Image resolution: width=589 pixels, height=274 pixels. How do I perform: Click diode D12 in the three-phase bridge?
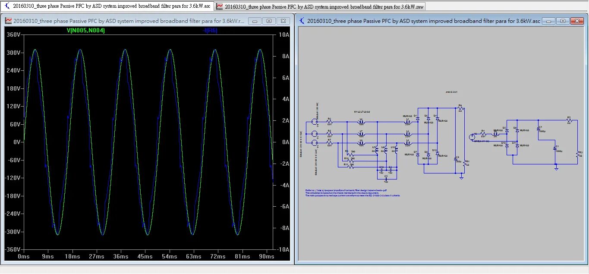tap(437, 153)
